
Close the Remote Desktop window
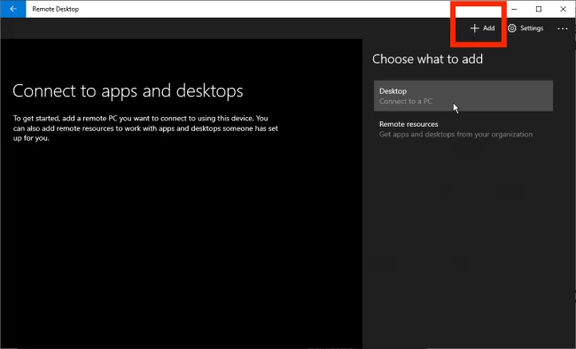(563, 9)
